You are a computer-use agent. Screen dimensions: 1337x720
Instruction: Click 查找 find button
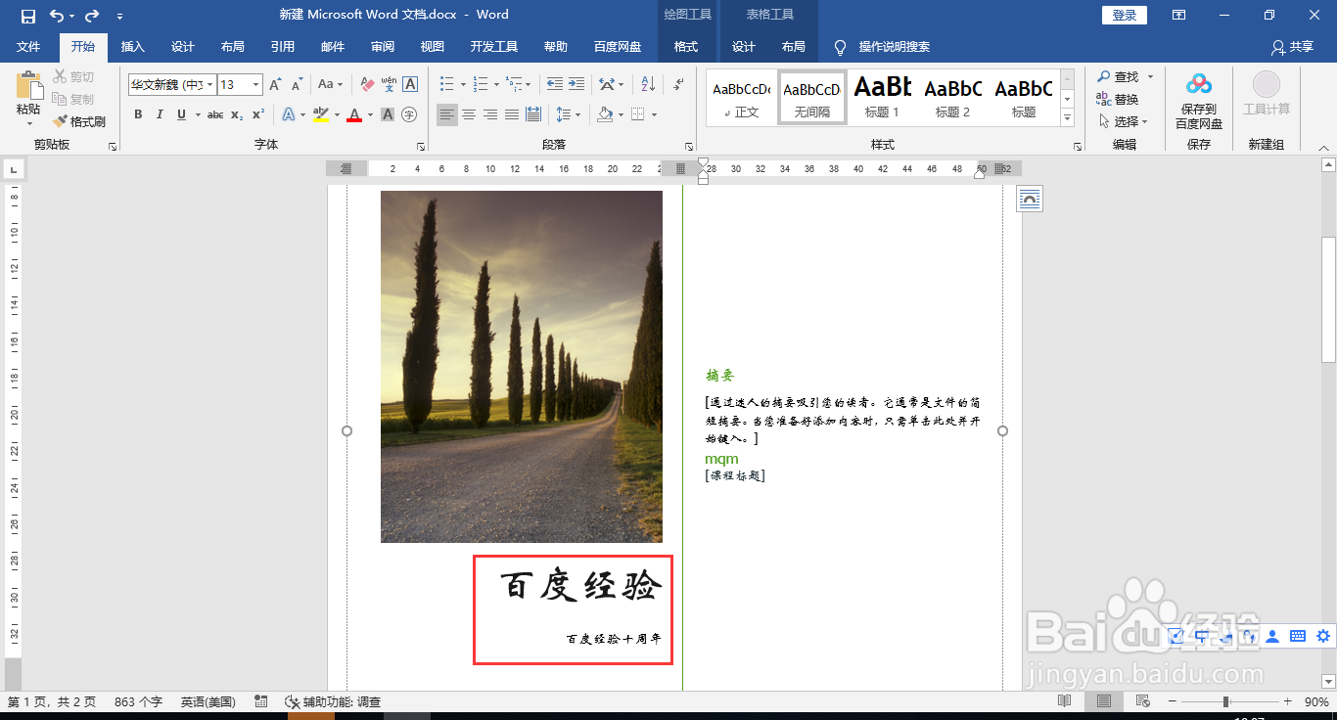pos(1125,76)
